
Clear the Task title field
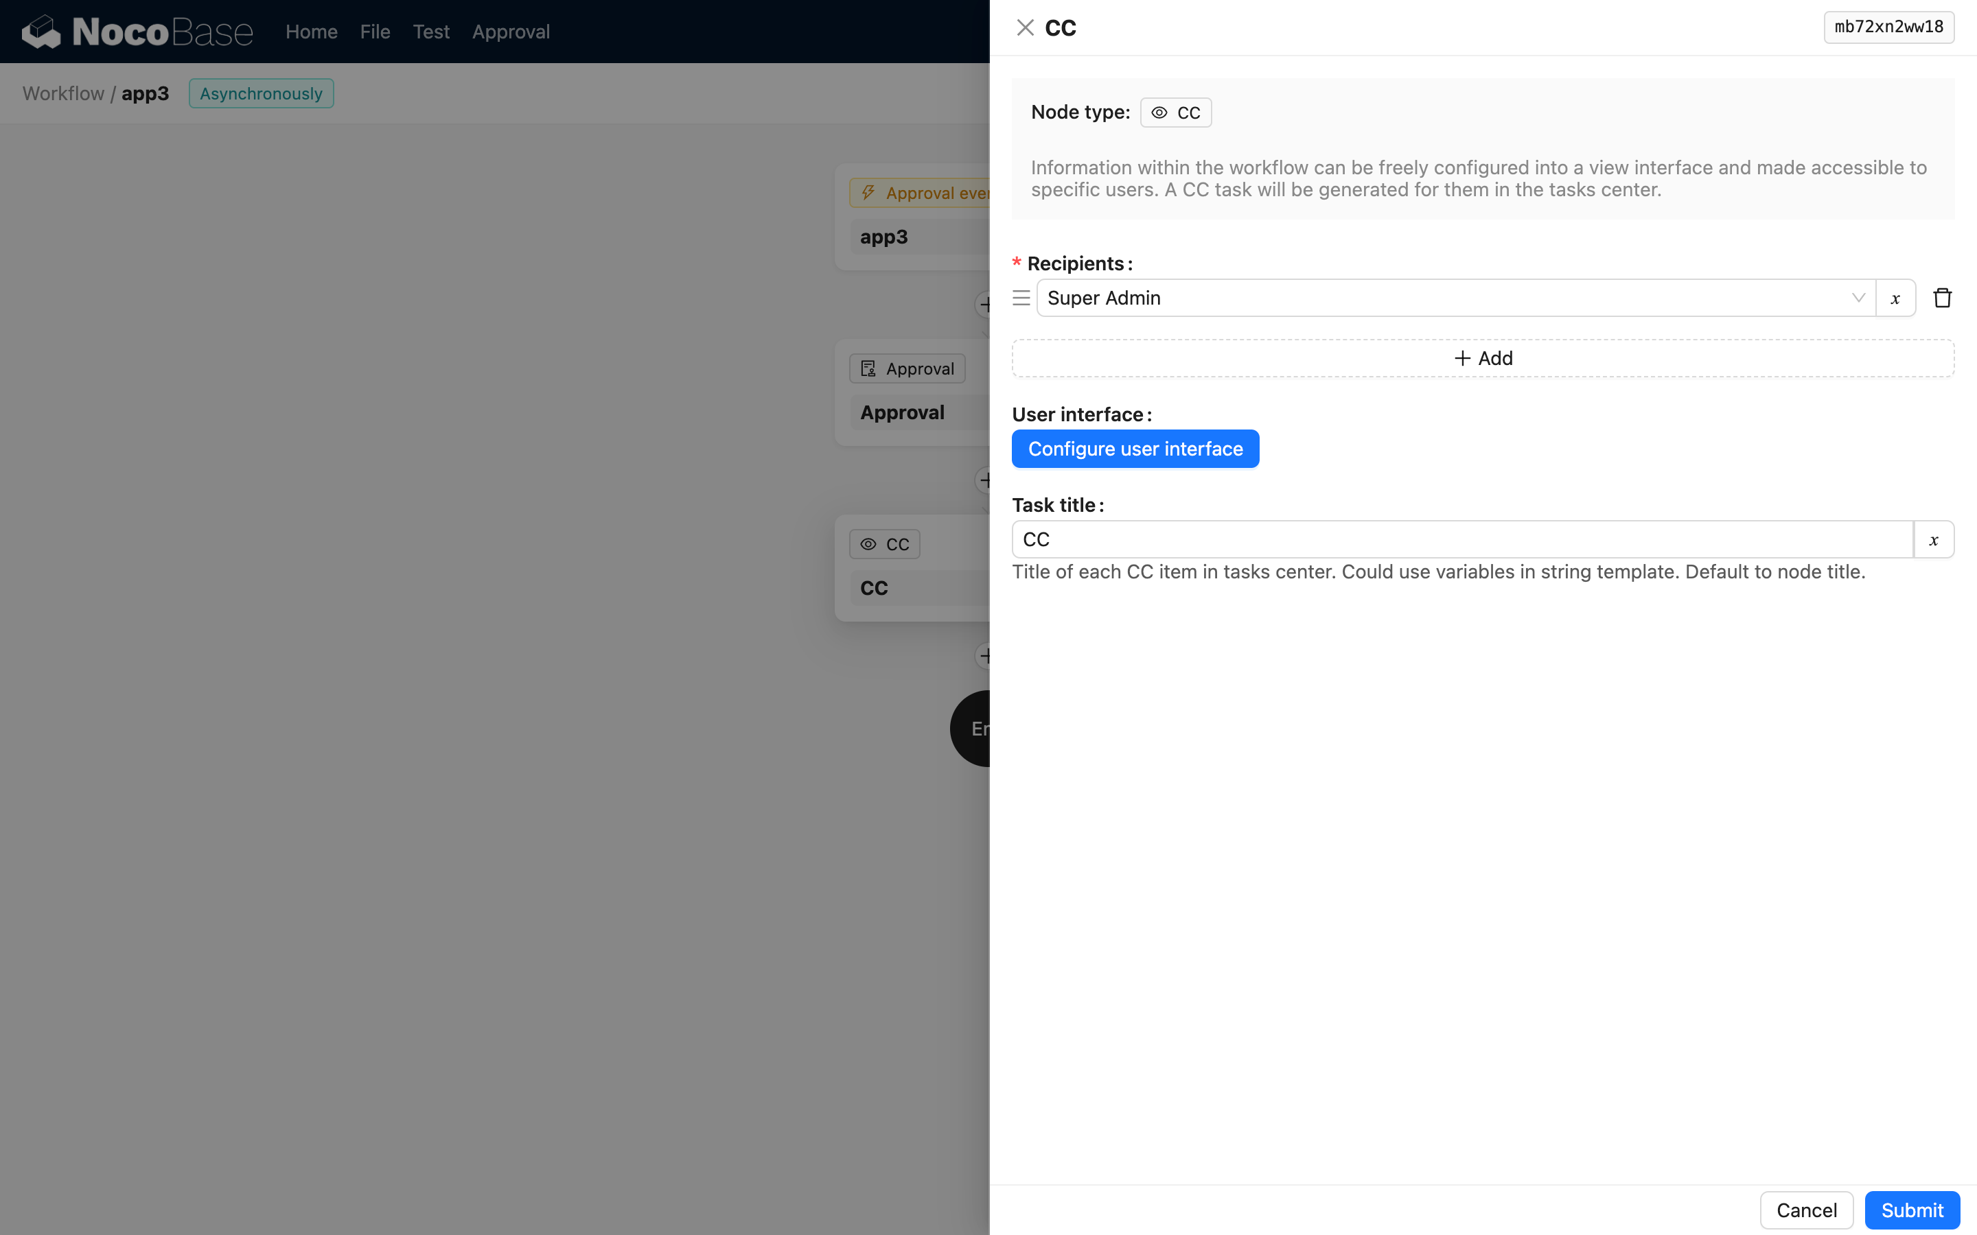coord(1934,539)
